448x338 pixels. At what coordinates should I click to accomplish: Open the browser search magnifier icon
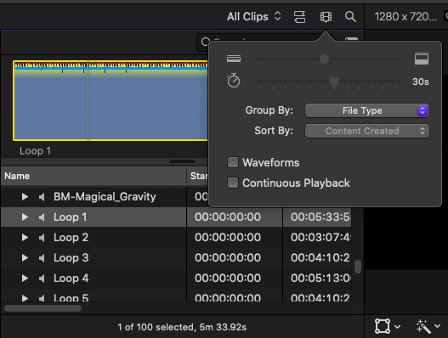click(x=350, y=17)
